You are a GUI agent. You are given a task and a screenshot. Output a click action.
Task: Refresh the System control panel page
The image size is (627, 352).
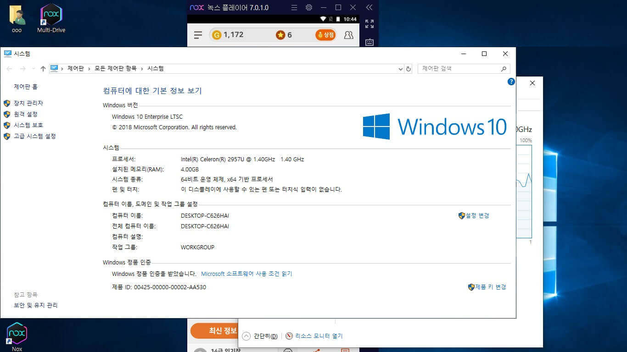pyautogui.click(x=409, y=69)
